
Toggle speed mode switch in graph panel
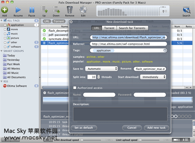click(165, 11)
